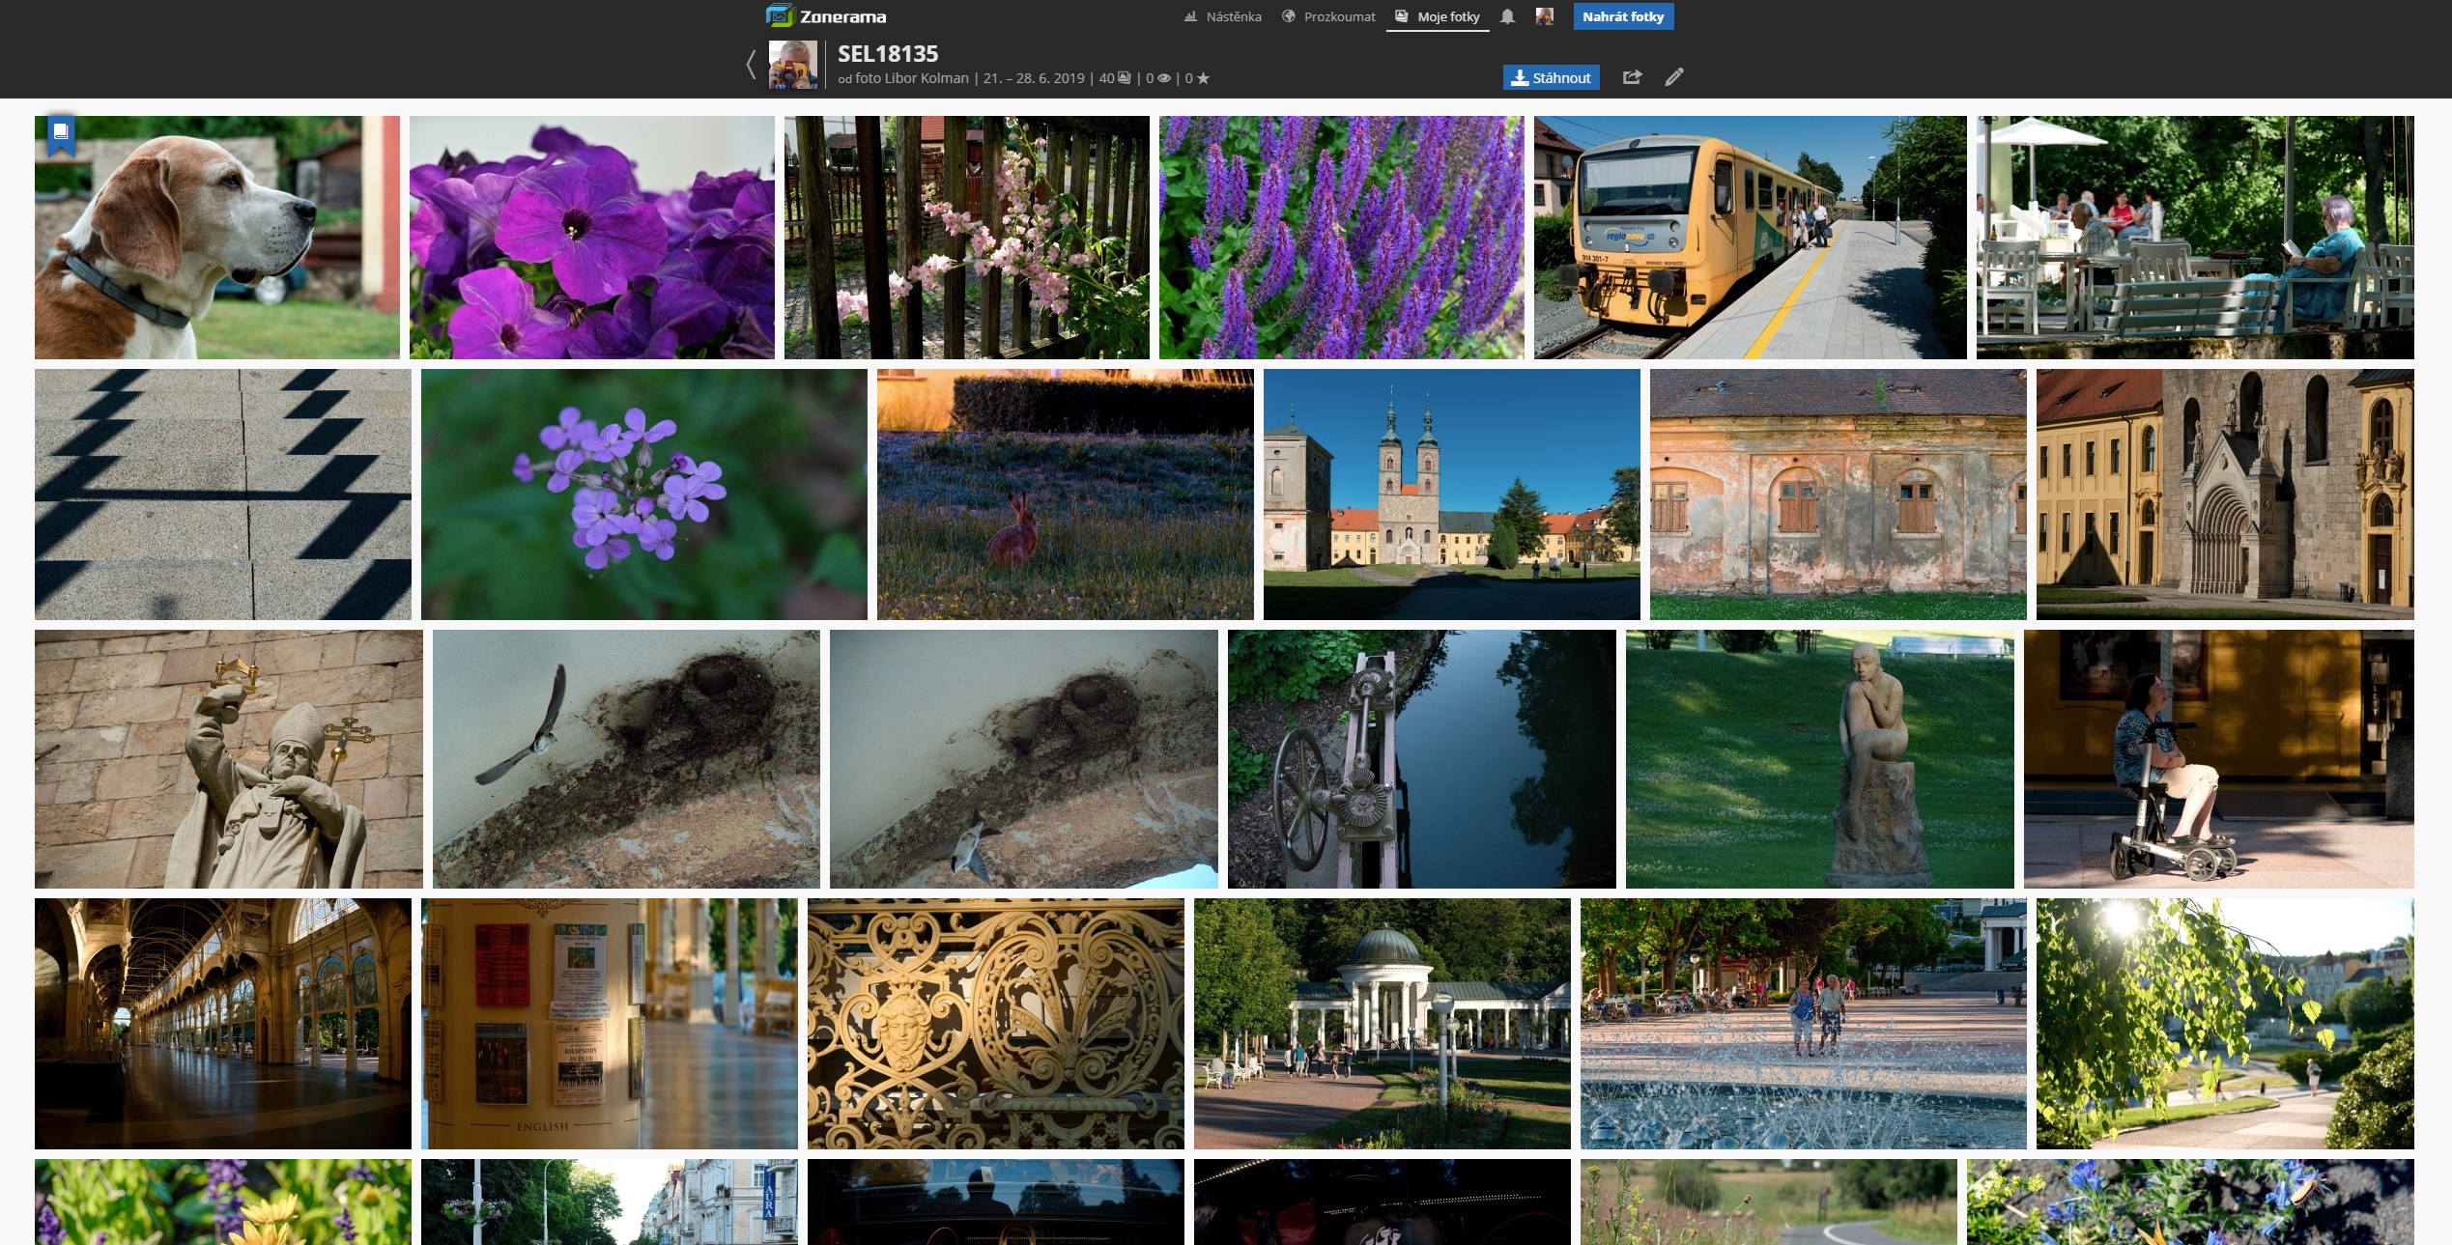Click the album owner's avatar photo
The width and height of the screenshot is (2452, 1245).
coord(792,65)
